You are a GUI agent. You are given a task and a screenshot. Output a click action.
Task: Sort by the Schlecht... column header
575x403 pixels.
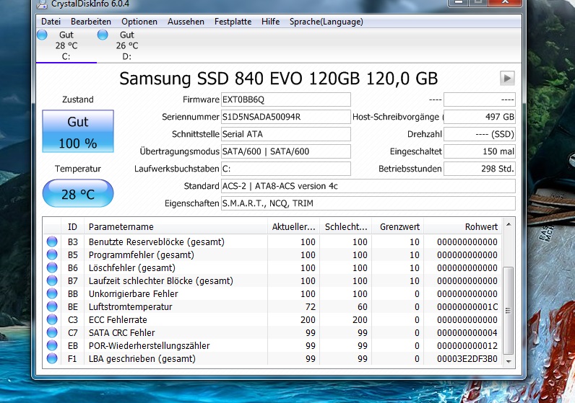346,227
